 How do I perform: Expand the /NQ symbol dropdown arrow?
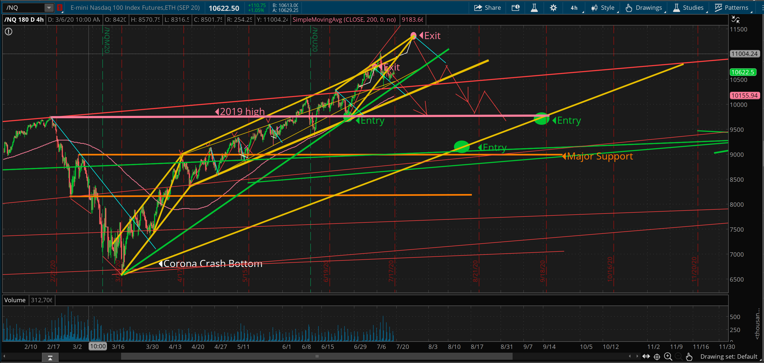[x=49, y=8]
